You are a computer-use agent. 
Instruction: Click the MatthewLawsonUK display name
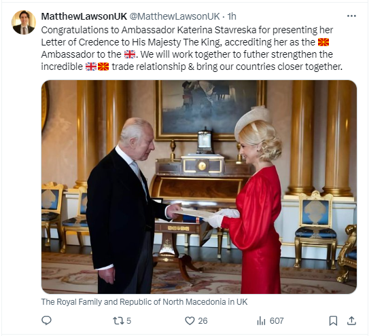point(84,16)
